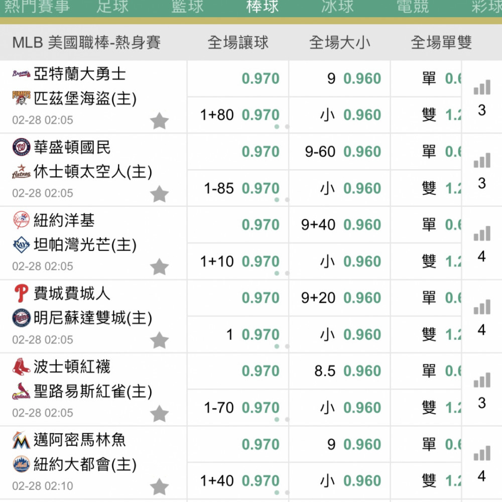The height and width of the screenshot is (502, 502).
Task: Click the Houston Astros team logo
Action: pyautogui.click(x=22, y=172)
